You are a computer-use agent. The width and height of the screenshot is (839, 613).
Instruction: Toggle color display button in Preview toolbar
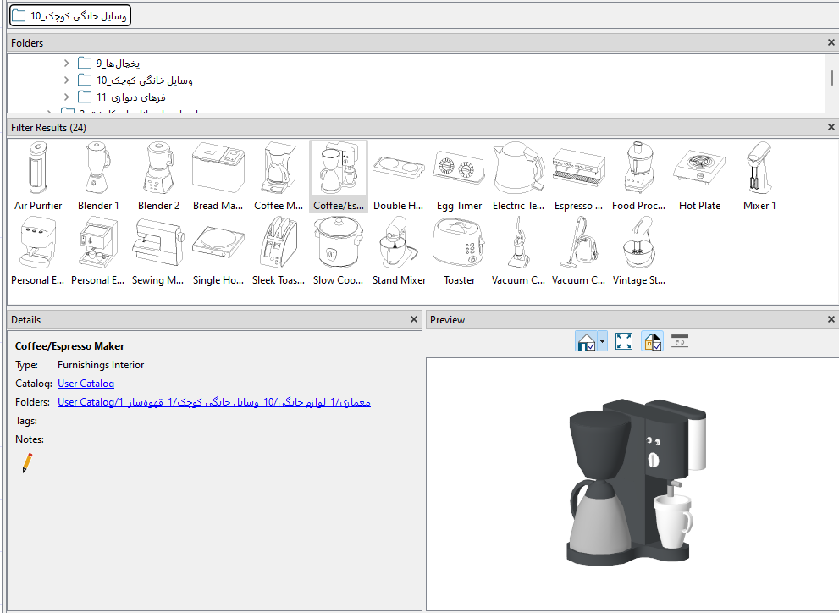coord(652,341)
